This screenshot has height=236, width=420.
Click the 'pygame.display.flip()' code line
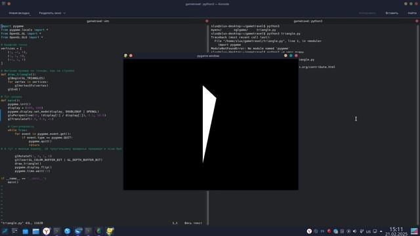[33, 167]
